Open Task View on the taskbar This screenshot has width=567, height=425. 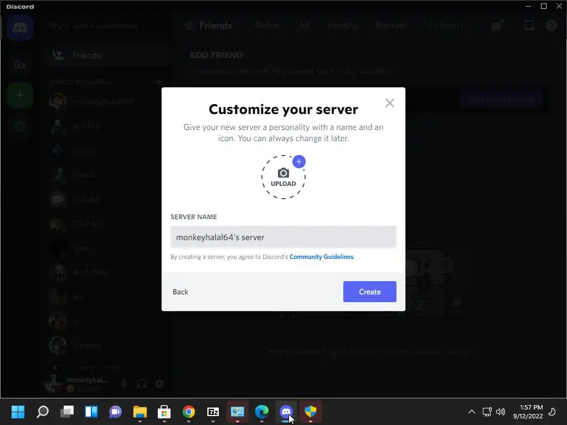click(67, 412)
